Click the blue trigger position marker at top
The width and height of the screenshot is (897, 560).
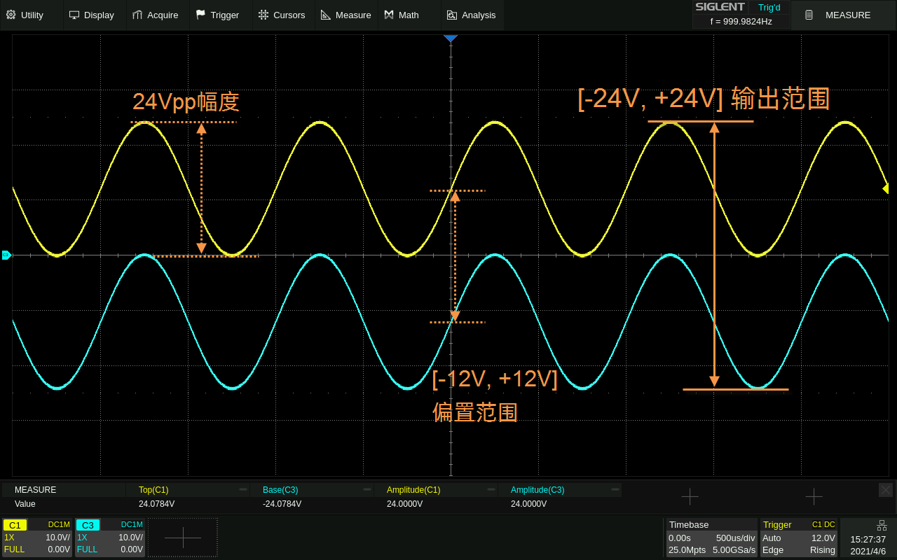point(451,38)
